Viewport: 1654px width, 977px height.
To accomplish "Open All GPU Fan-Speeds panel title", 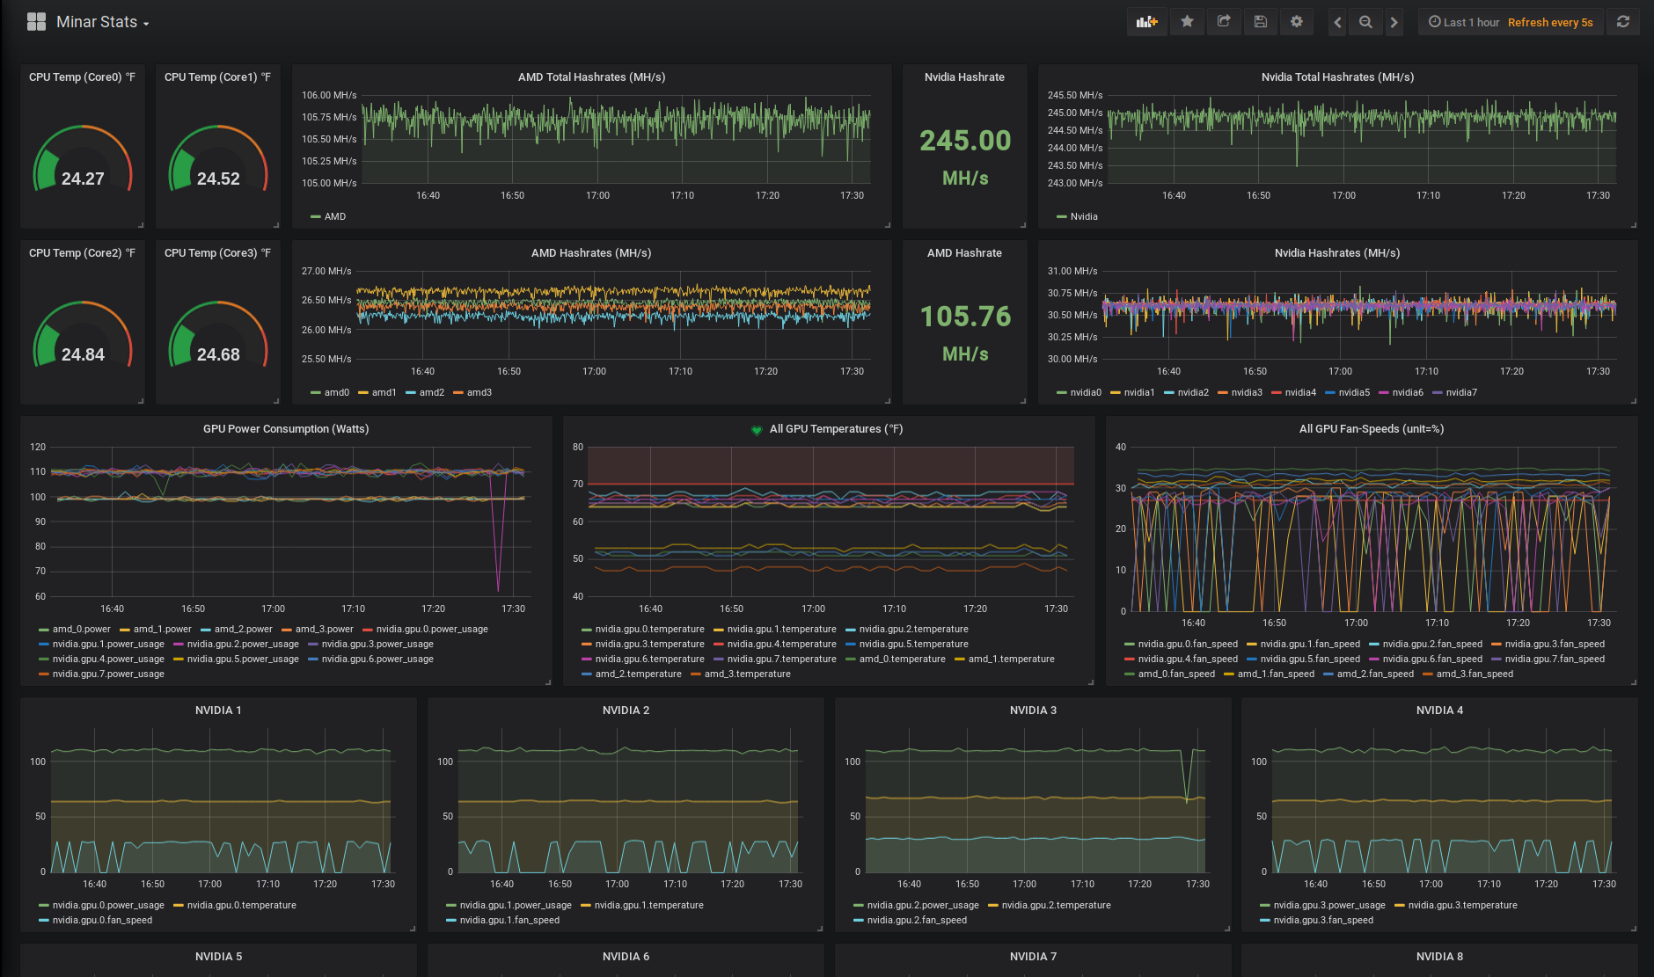I will click(1372, 429).
